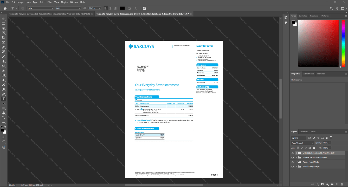
Task: Toggle the Character and Paragraph panels
Action: click(x=144, y=8)
